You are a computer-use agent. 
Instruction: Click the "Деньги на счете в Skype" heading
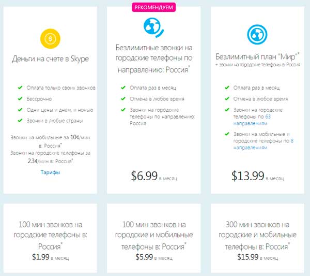[50, 59]
